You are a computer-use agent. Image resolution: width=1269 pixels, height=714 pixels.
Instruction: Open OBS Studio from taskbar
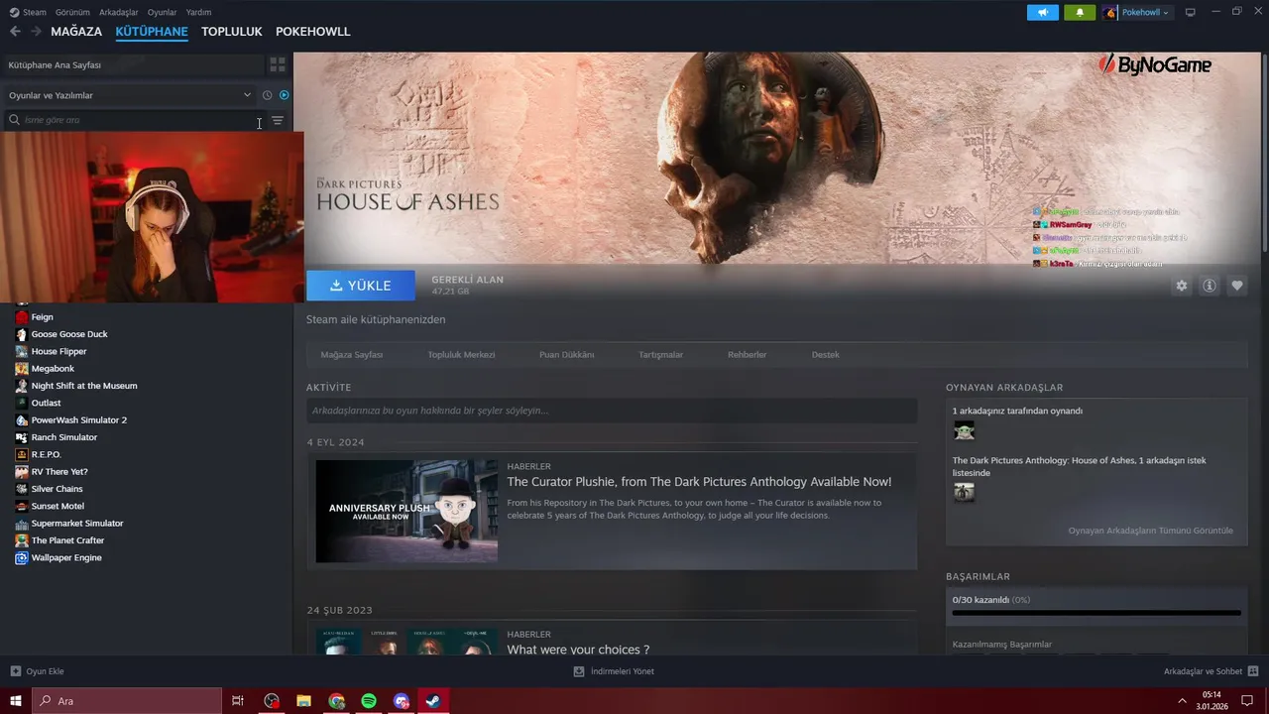click(272, 701)
